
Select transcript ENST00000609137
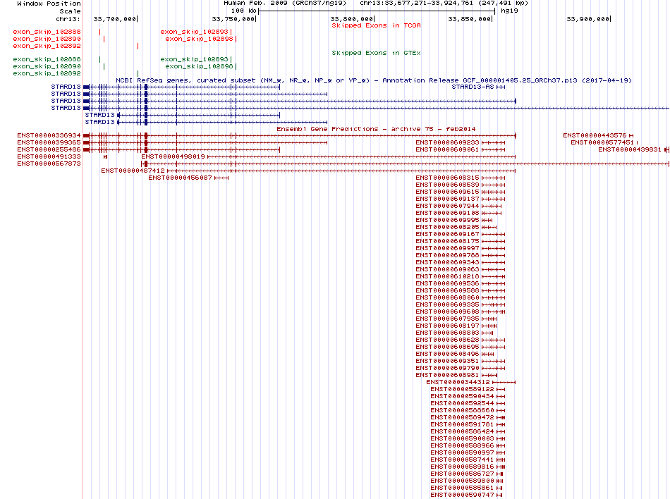click(447, 199)
